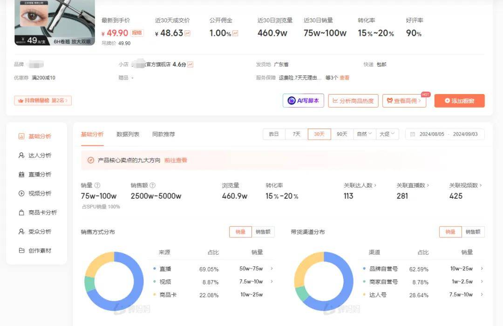Switch 带货渠道分布 to 销售额 view
The height and width of the screenshot is (326, 503).
[x=473, y=231]
